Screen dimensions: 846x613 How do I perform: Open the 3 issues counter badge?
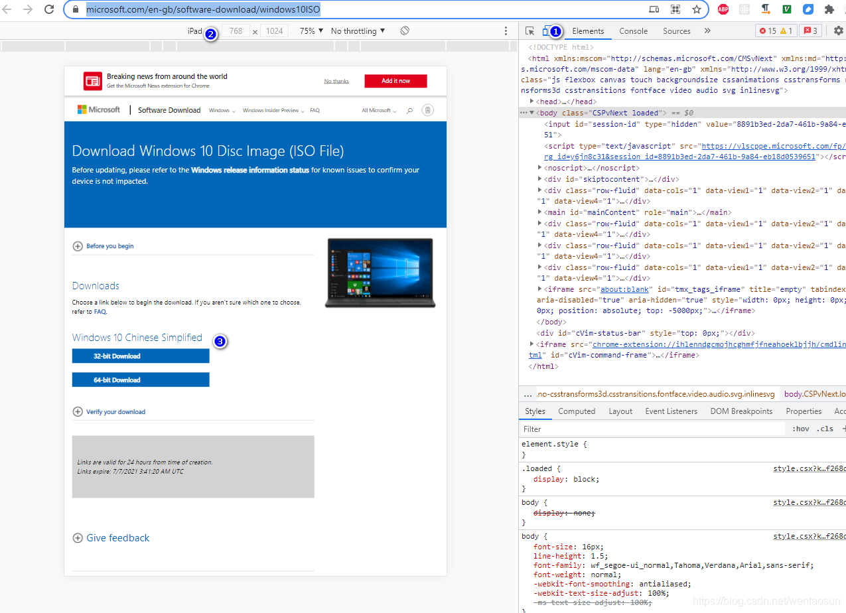coord(811,31)
